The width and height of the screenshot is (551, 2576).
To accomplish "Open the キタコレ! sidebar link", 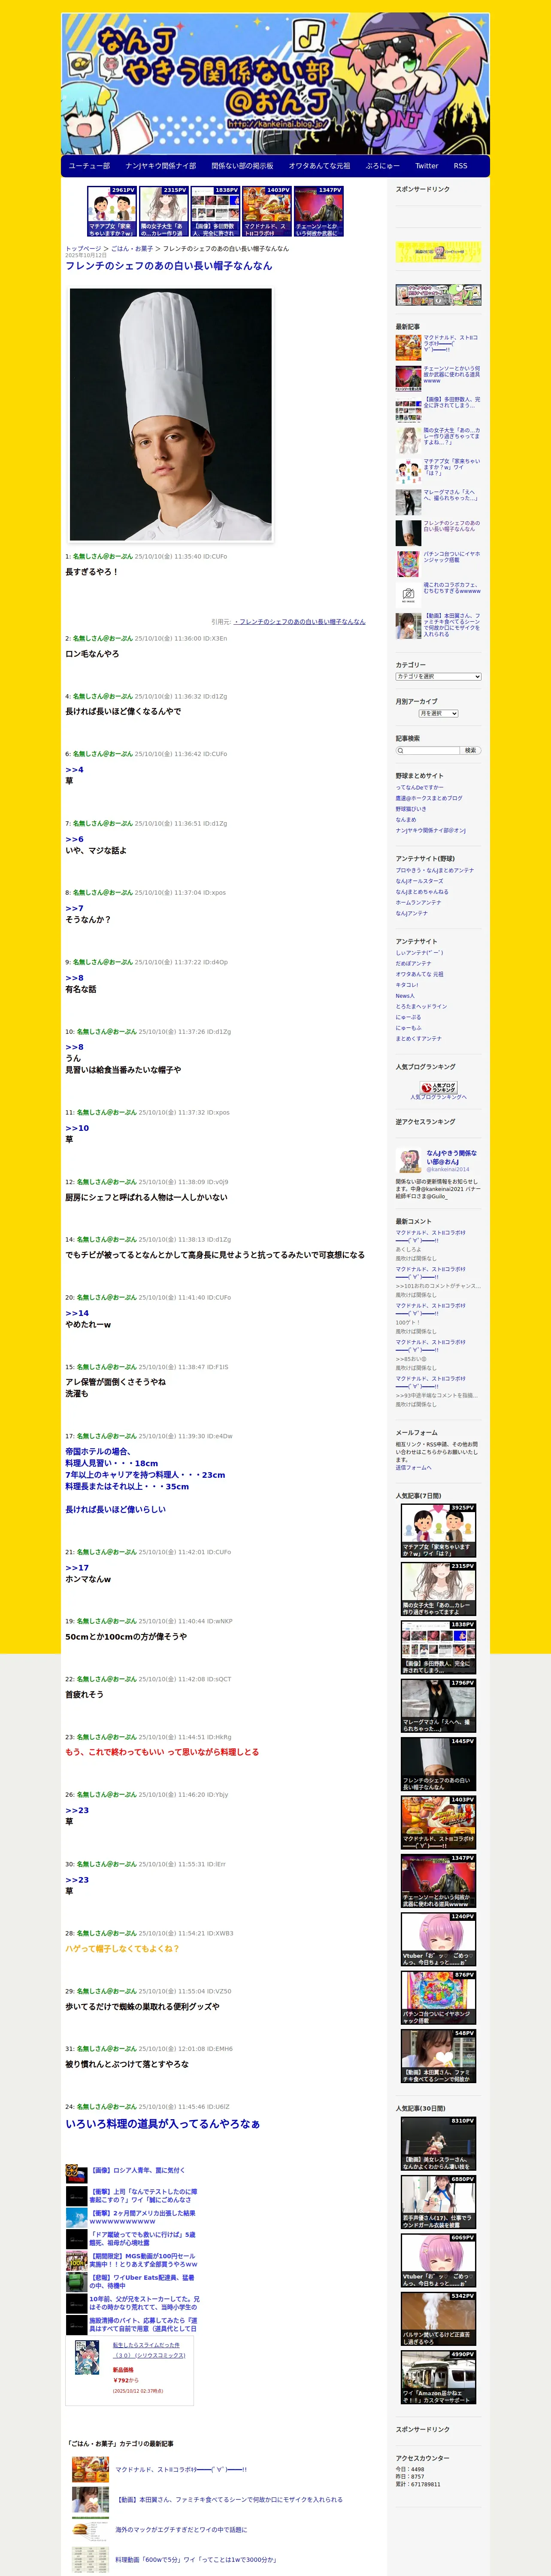I will tap(407, 985).
